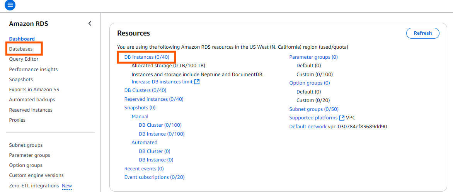
Task: Go to Performance insights
Action: click(33, 69)
